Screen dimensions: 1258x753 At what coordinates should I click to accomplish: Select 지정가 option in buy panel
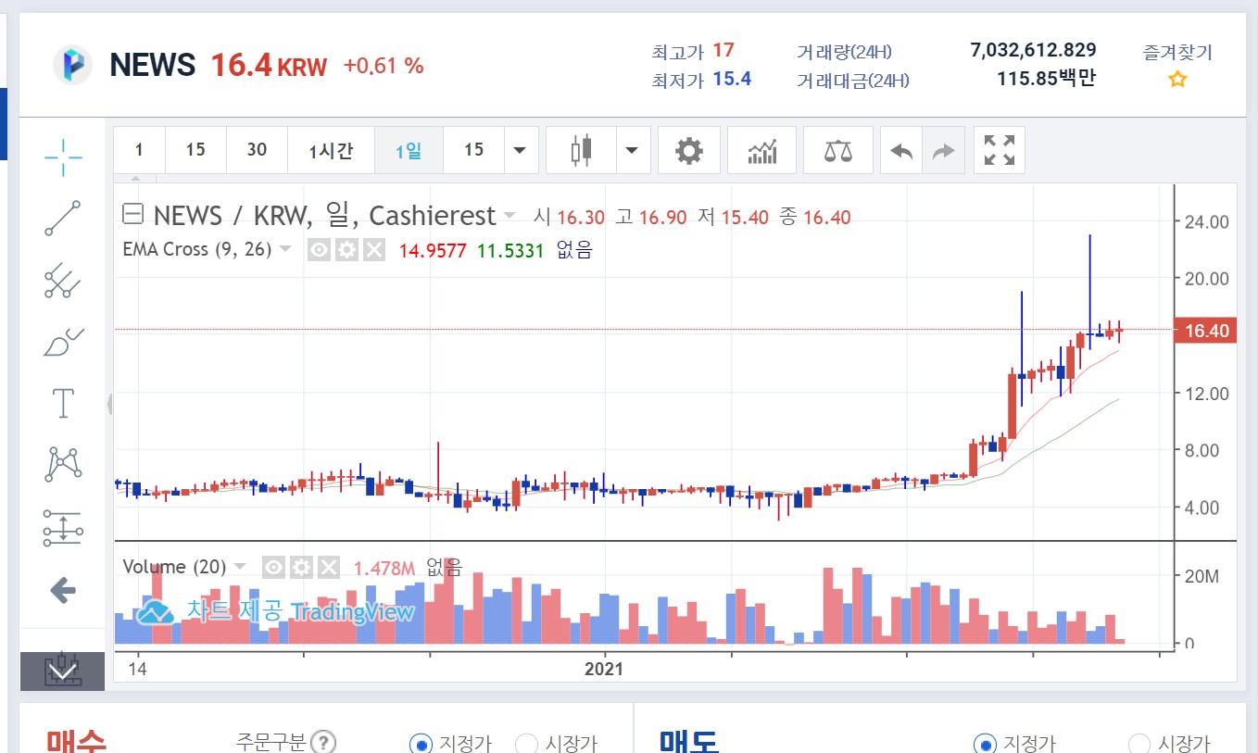[x=421, y=744]
